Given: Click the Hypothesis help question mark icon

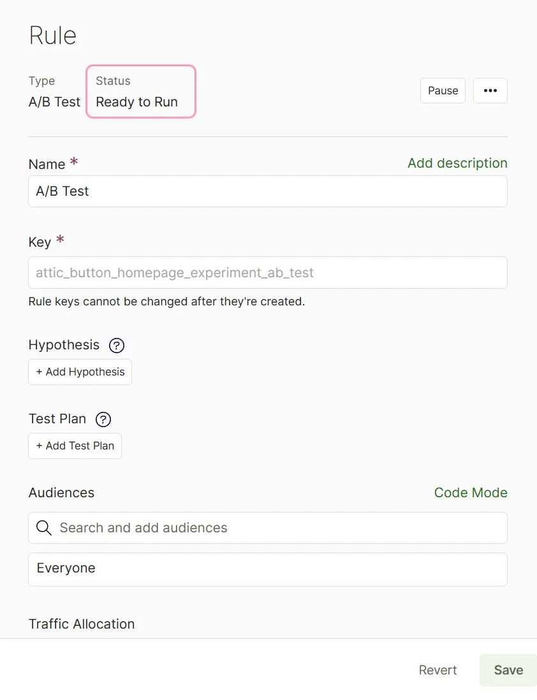Looking at the screenshot, I should coord(117,345).
